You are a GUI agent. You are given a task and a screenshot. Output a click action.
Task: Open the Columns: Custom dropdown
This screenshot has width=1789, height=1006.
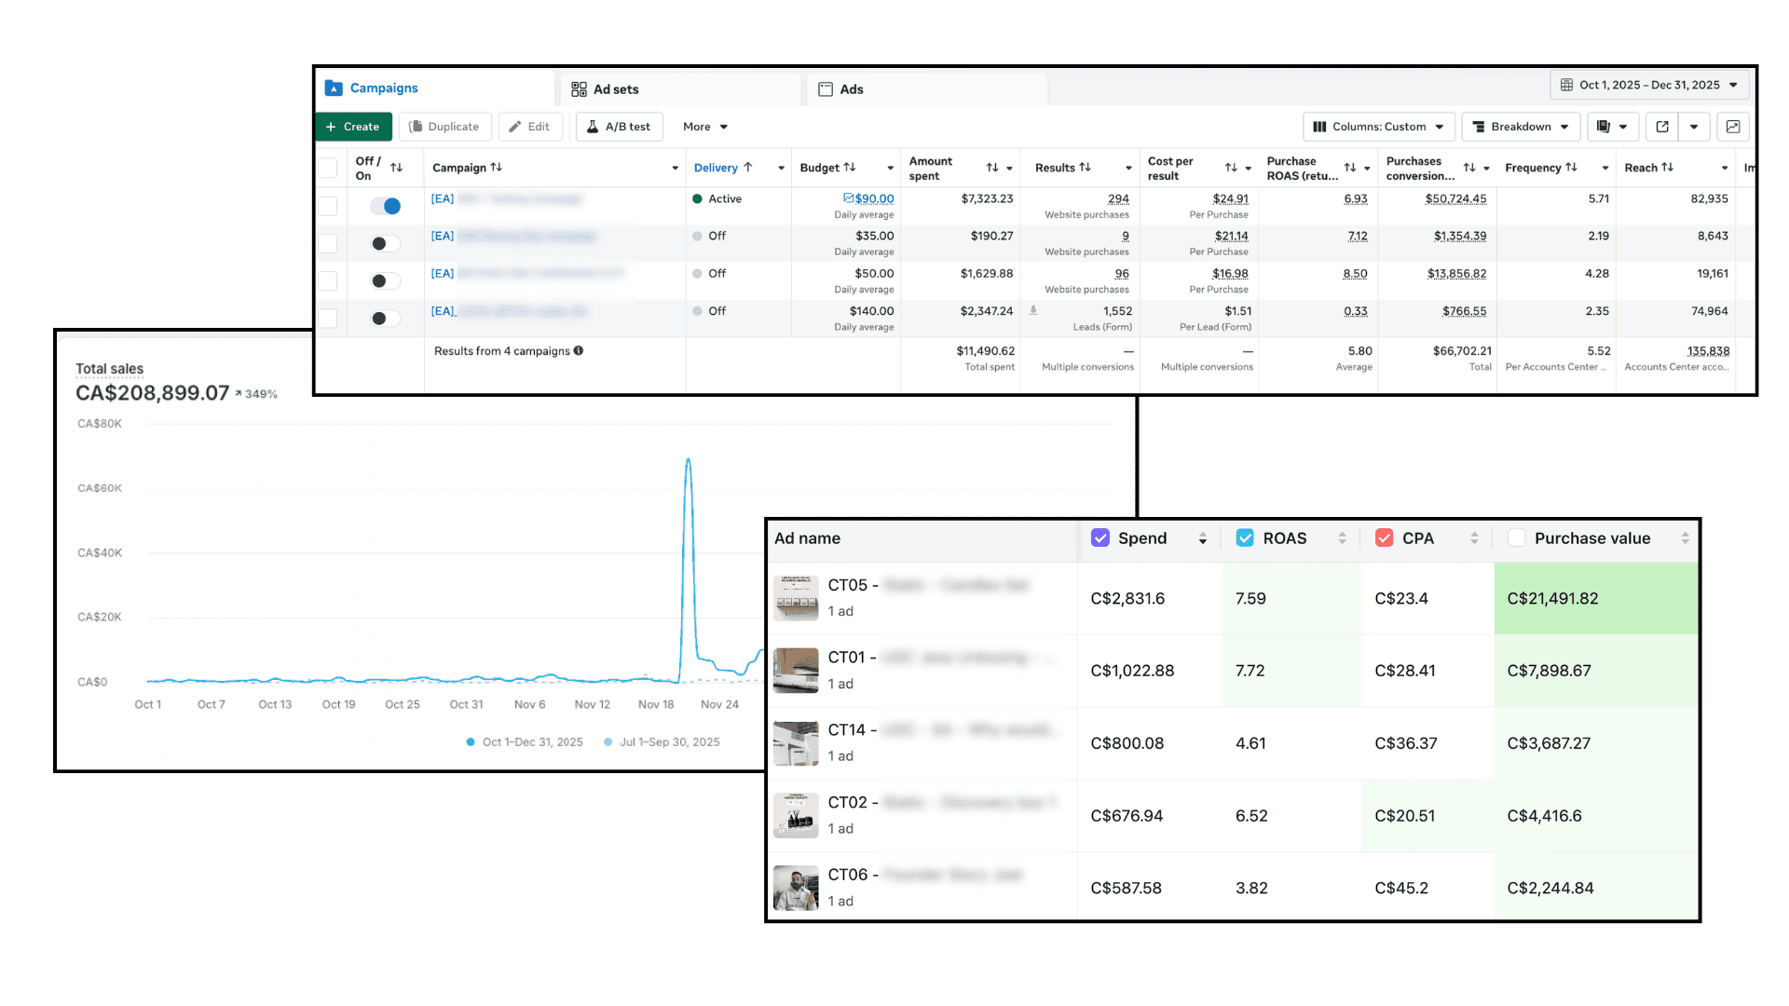point(1378,127)
